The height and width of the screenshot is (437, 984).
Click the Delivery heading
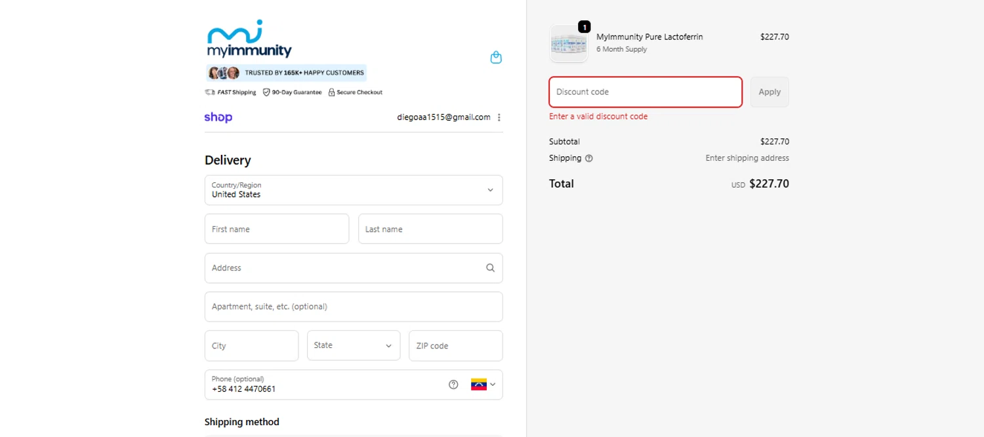228,160
